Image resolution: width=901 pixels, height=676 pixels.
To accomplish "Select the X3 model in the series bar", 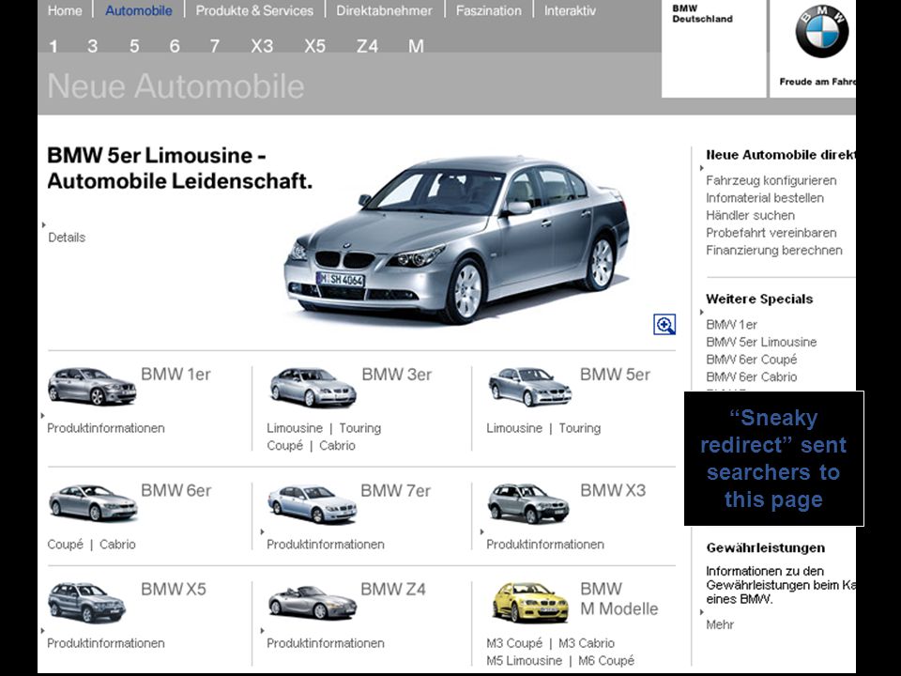I will coord(262,46).
